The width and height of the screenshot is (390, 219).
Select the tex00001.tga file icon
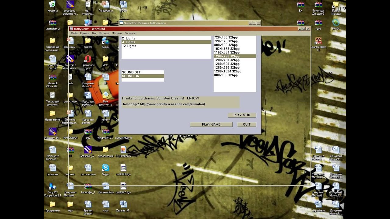(x=123, y=186)
